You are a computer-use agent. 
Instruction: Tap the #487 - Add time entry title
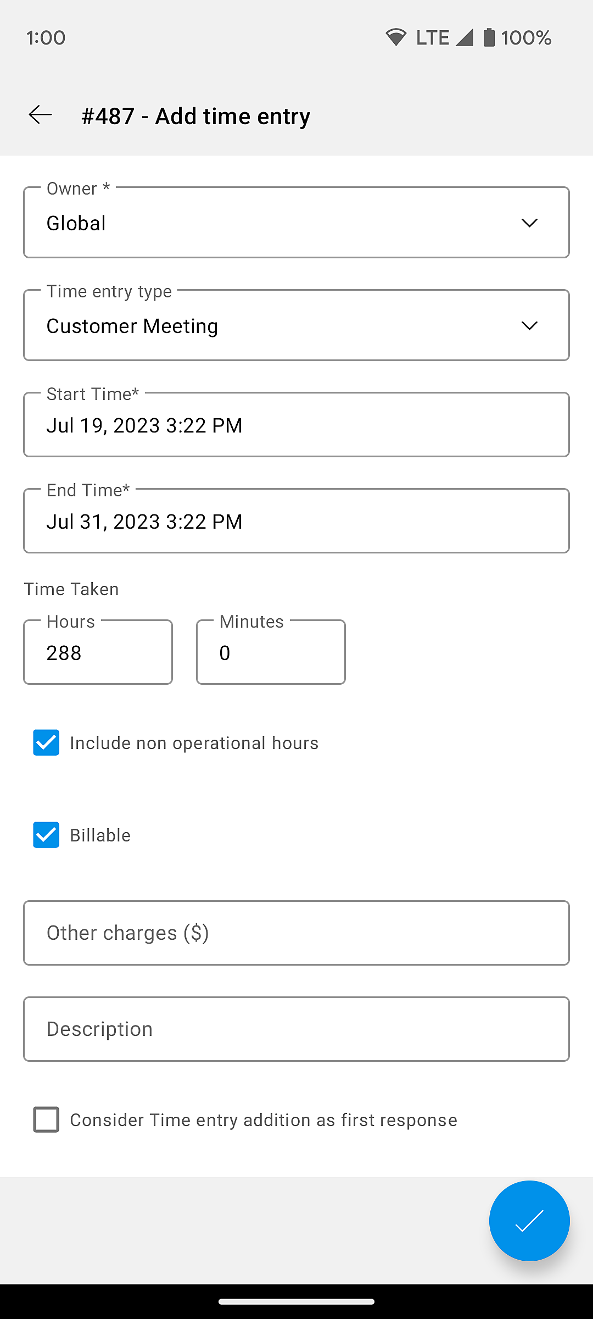[195, 116]
